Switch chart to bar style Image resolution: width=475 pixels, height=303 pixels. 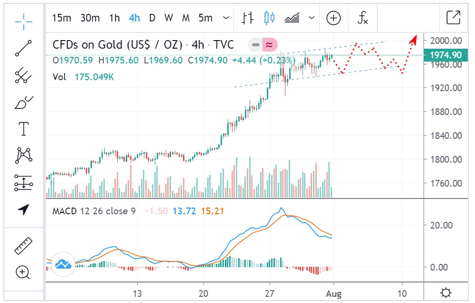(x=248, y=18)
